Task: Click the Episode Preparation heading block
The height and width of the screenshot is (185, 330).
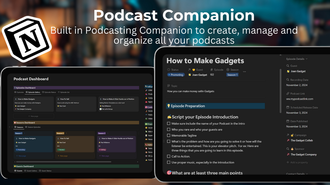Action: tap(215, 106)
